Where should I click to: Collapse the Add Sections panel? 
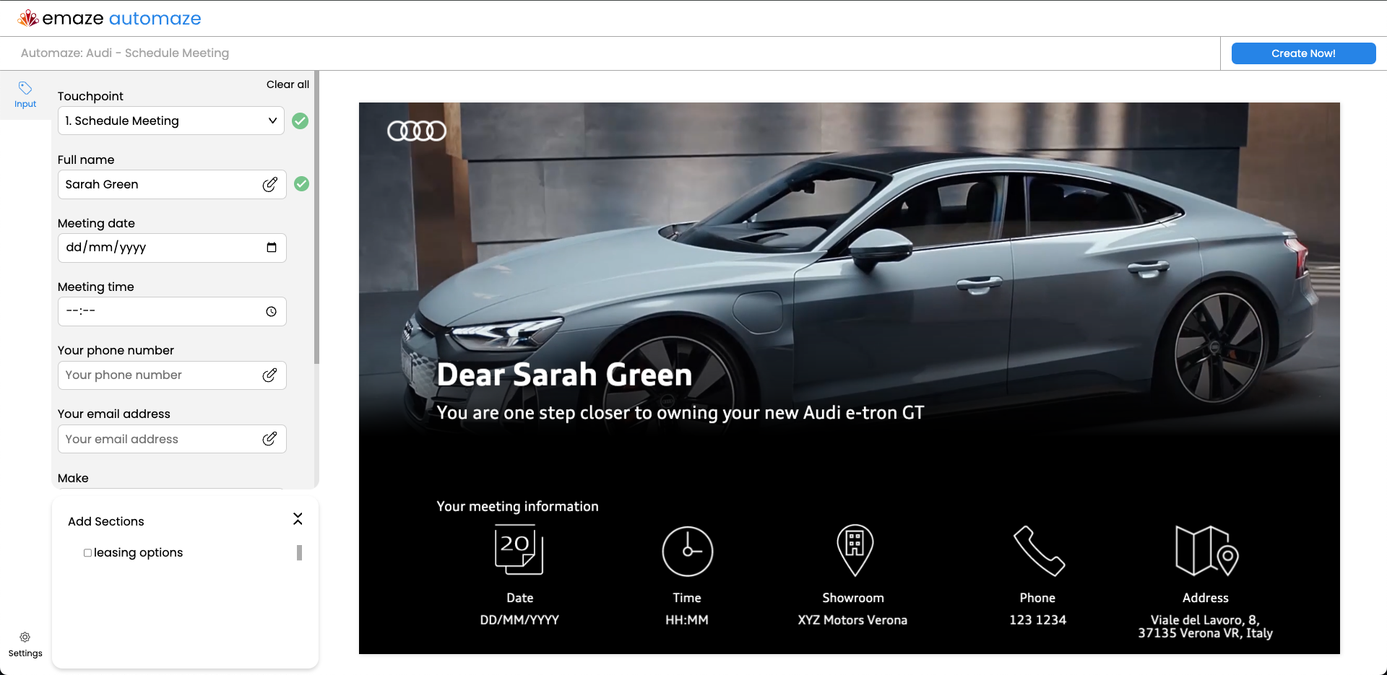[x=298, y=519]
